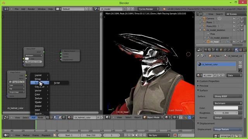Open the Node editor type selector
248x139 pixels.
pos(6,117)
